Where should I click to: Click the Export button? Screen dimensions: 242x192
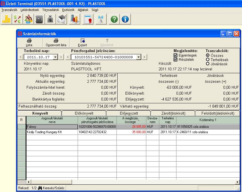click(82, 43)
